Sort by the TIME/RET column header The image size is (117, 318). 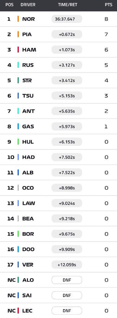coord(68,5)
